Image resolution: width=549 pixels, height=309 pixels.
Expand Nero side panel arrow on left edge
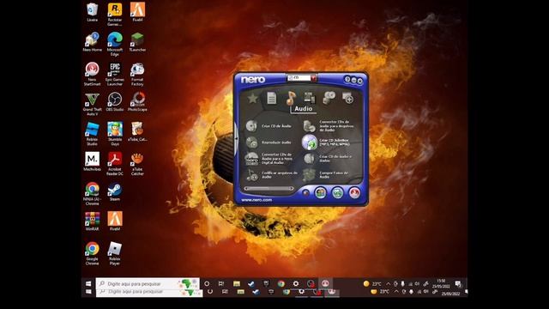pos(237,138)
